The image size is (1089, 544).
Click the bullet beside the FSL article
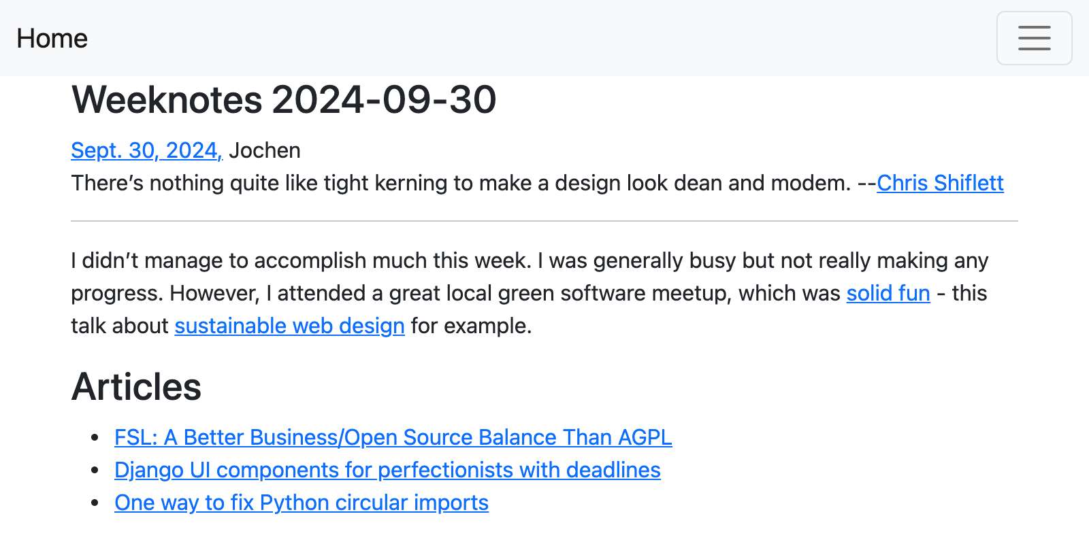[x=95, y=437]
